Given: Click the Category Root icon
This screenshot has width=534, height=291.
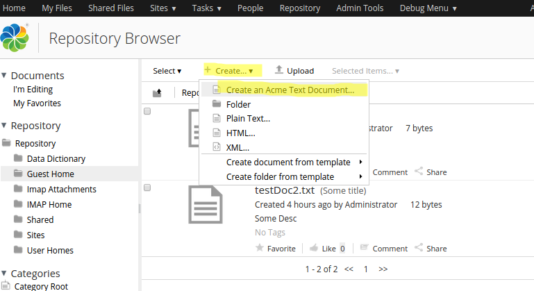Looking at the screenshot, I should pos(6,285).
